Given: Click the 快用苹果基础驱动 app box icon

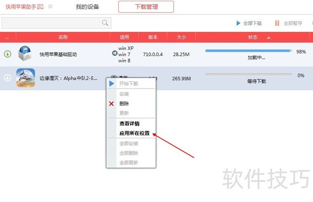Looking at the screenshot, I should point(25,53).
